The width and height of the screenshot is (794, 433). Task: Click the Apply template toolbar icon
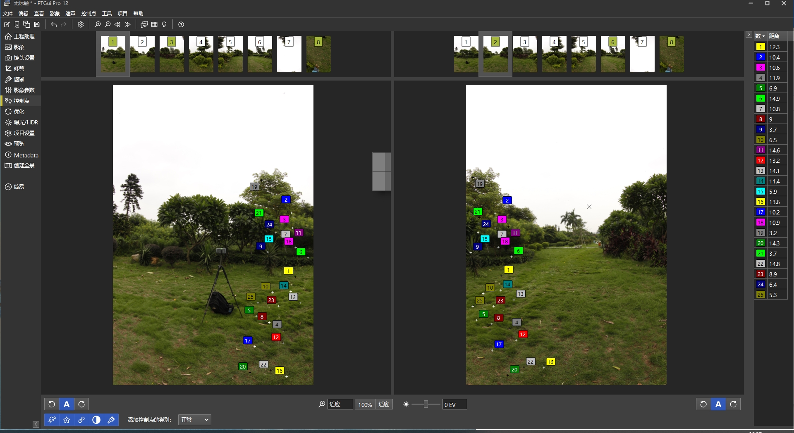[27, 24]
